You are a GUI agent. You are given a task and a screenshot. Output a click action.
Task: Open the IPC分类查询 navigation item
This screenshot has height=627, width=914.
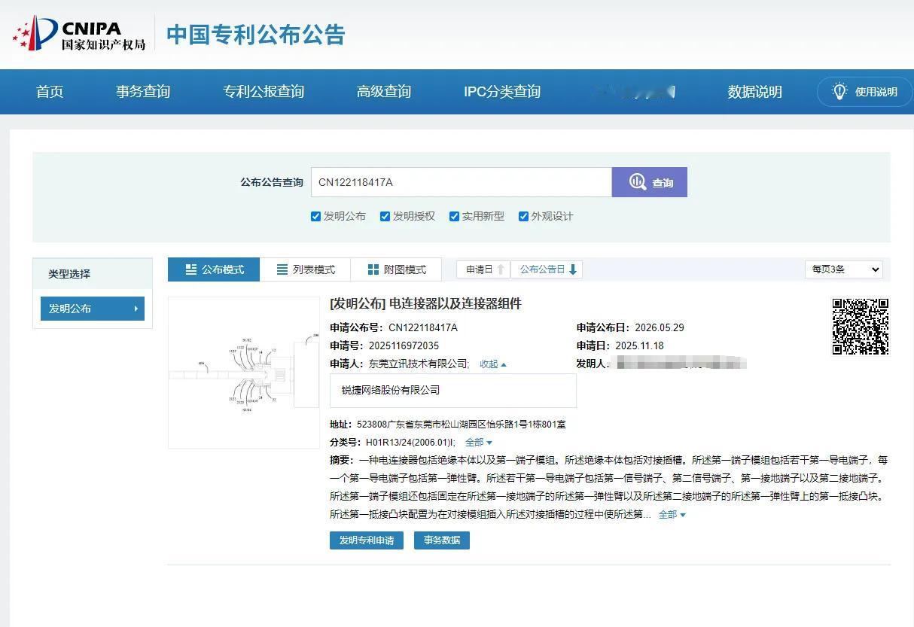502,92
